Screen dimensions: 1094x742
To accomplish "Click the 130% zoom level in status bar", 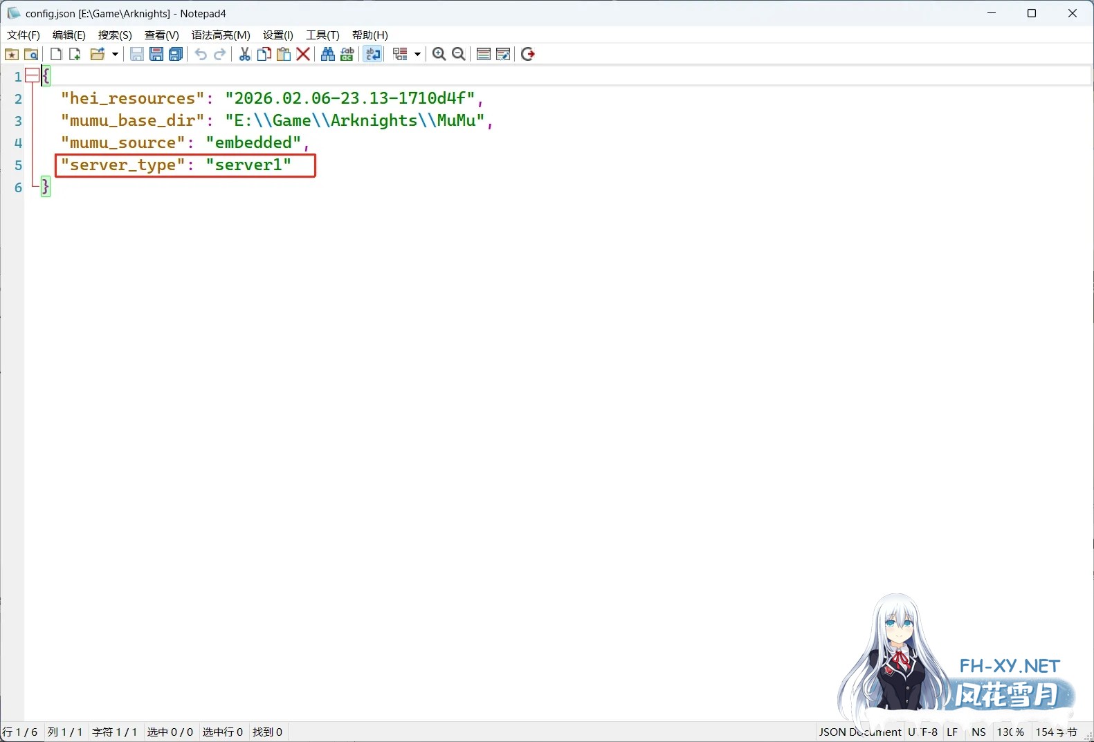I will pyautogui.click(x=1010, y=732).
